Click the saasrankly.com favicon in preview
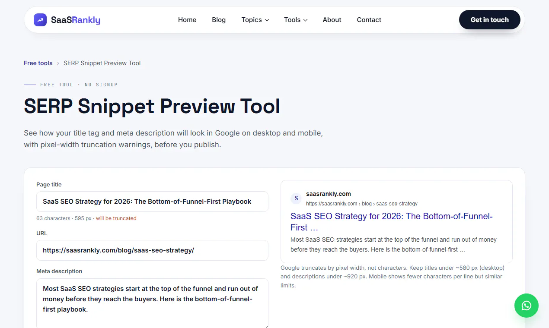Image resolution: width=549 pixels, height=328 pixels. (x=296, y=199)
